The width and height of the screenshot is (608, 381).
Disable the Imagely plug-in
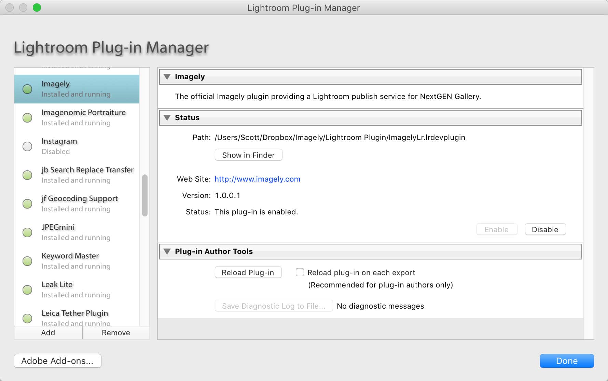tap(545, 229)
